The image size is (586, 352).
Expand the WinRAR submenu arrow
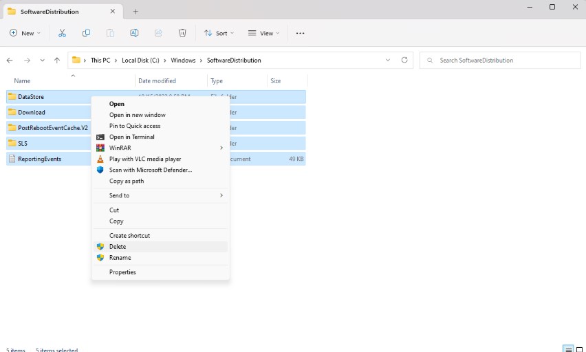pos(221,148)
